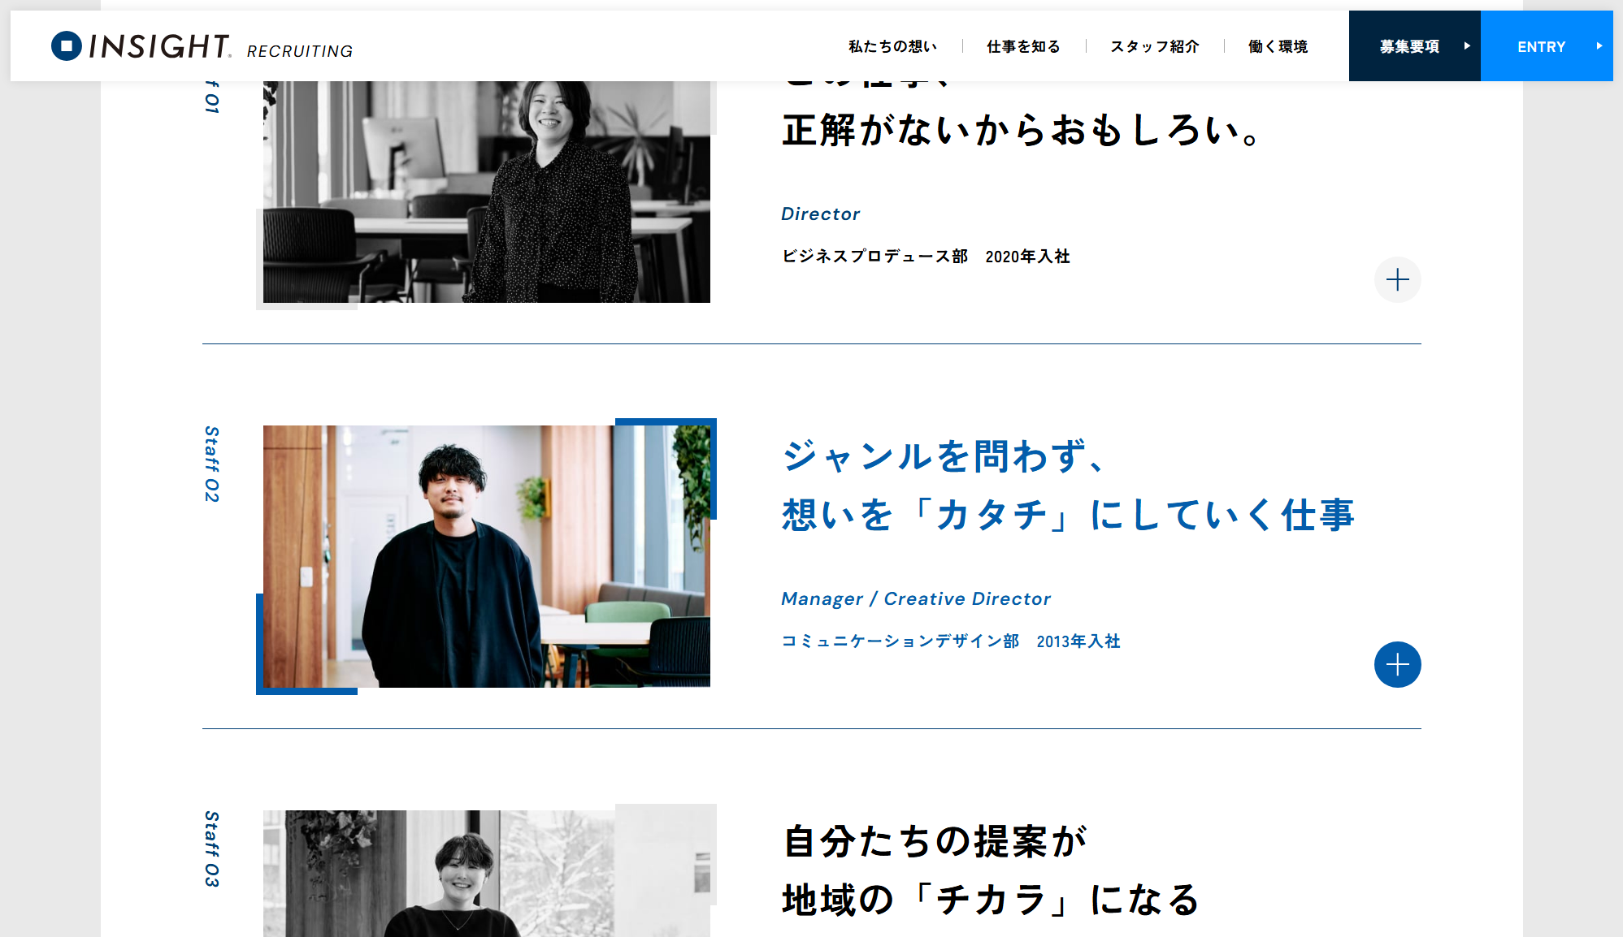Click the RECRUITING text in header
The image size is (1623, 937).
300,51
